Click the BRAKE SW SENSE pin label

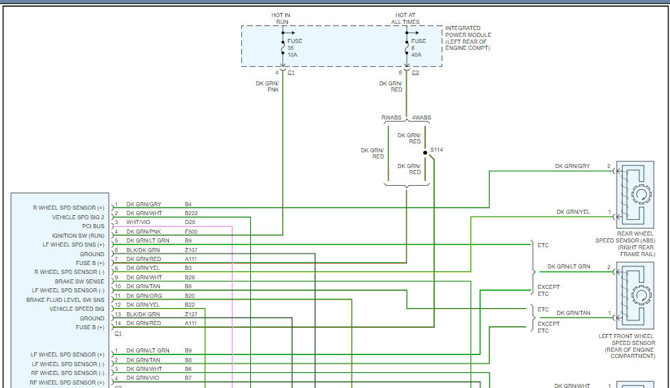click(79, 281)
